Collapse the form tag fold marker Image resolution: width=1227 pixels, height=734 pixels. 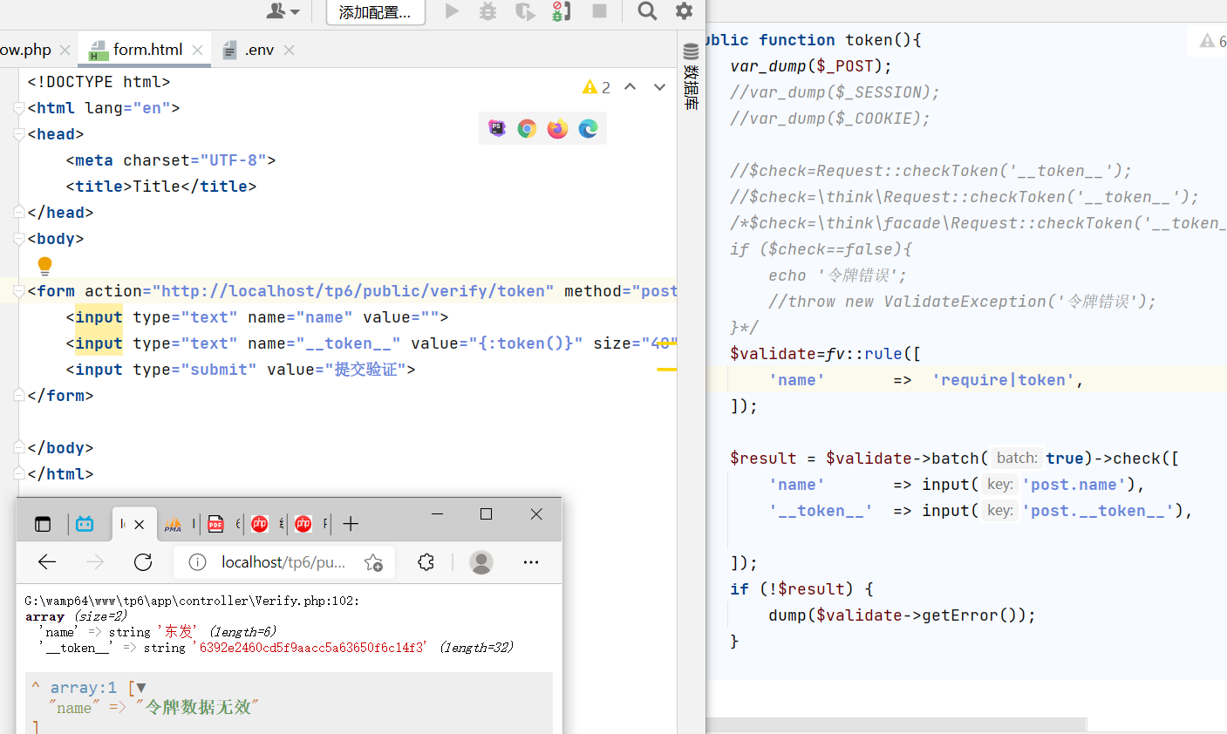(x=19, y=291)
